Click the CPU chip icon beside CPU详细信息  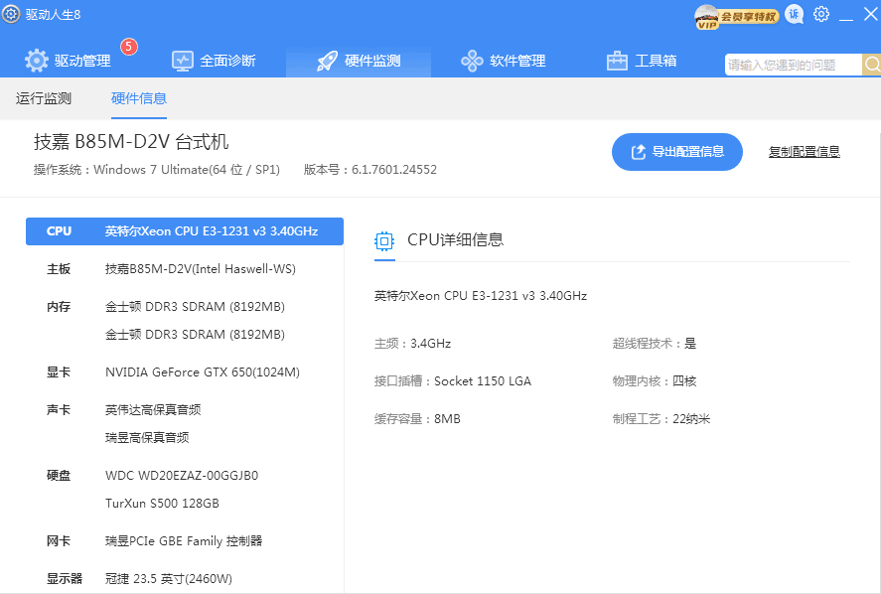[384, 241]
